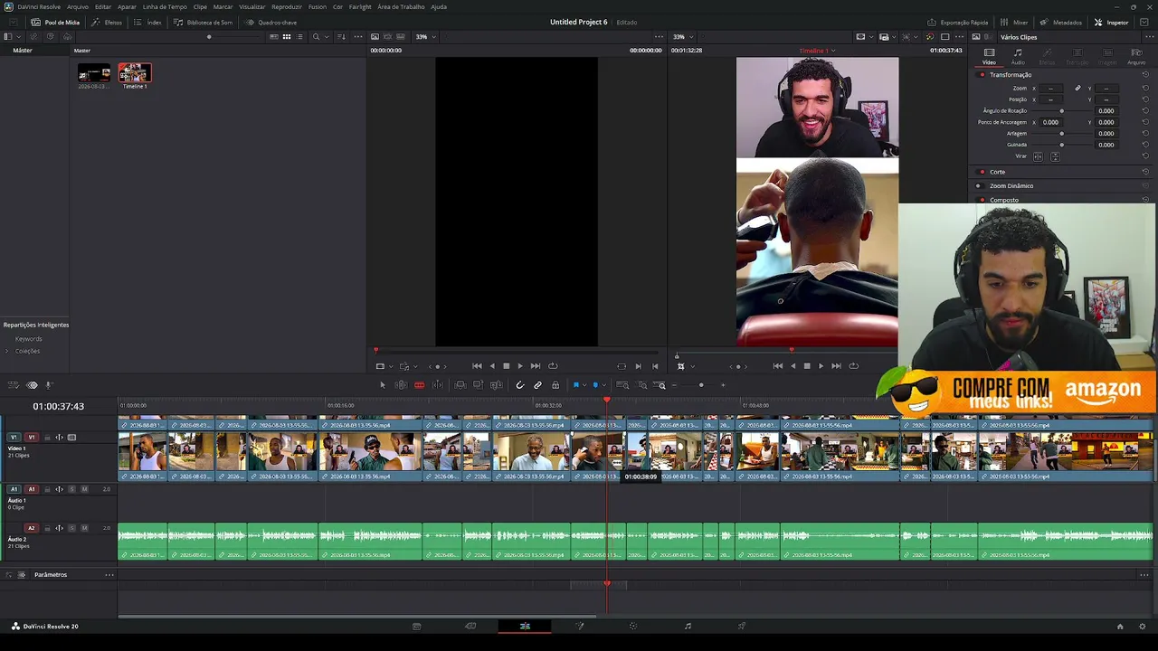Toggle the Position Lock padlock in toolbar

point(555,385)
